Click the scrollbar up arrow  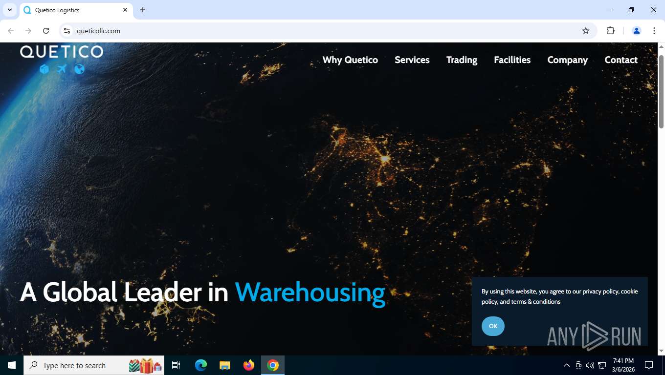tap(661, 46)
